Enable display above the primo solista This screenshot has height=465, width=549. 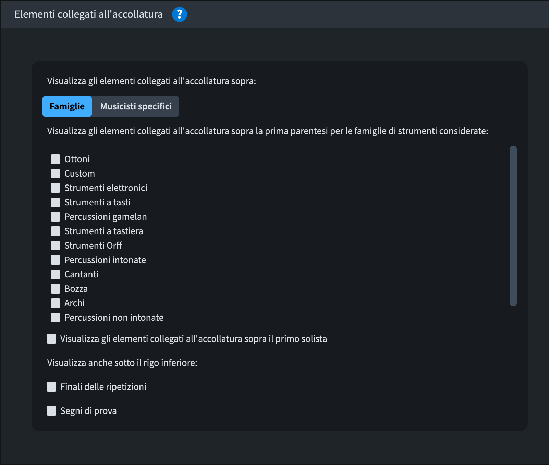coord(51,339)
